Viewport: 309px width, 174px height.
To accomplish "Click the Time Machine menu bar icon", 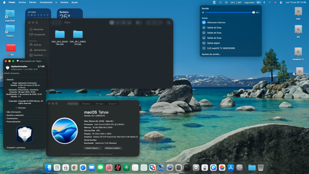I will [x=220, y=2].
